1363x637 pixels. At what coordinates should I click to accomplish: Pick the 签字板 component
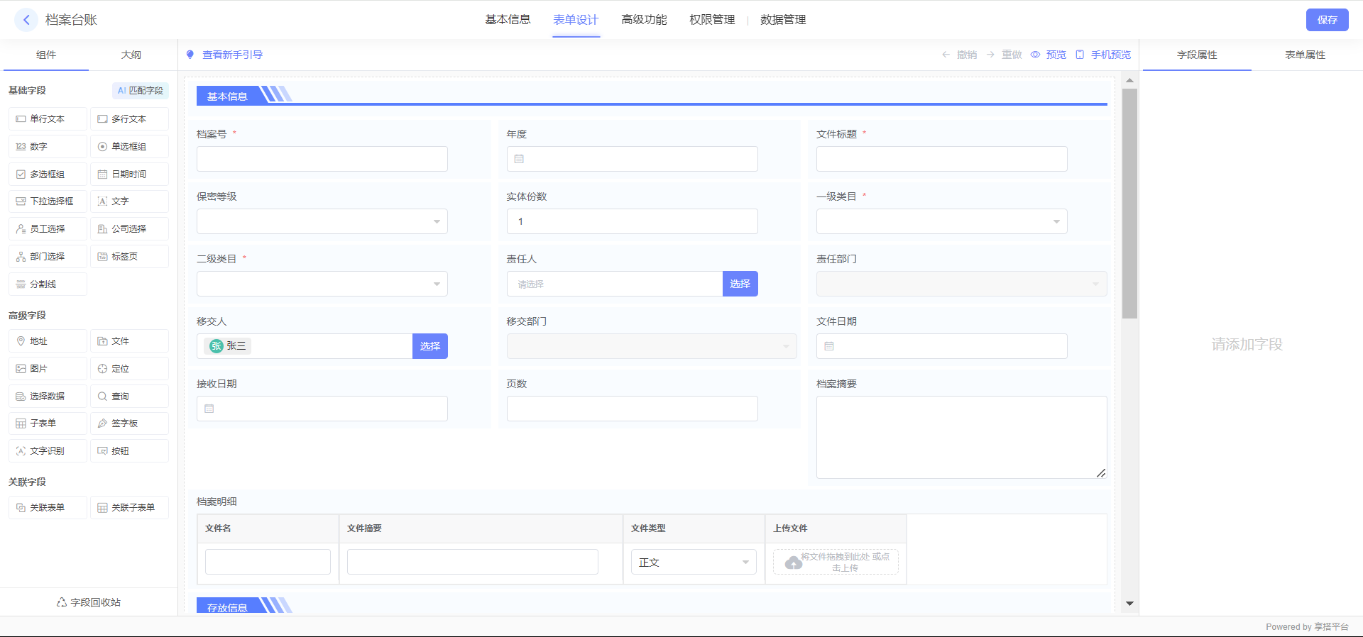tap(129, 423)
